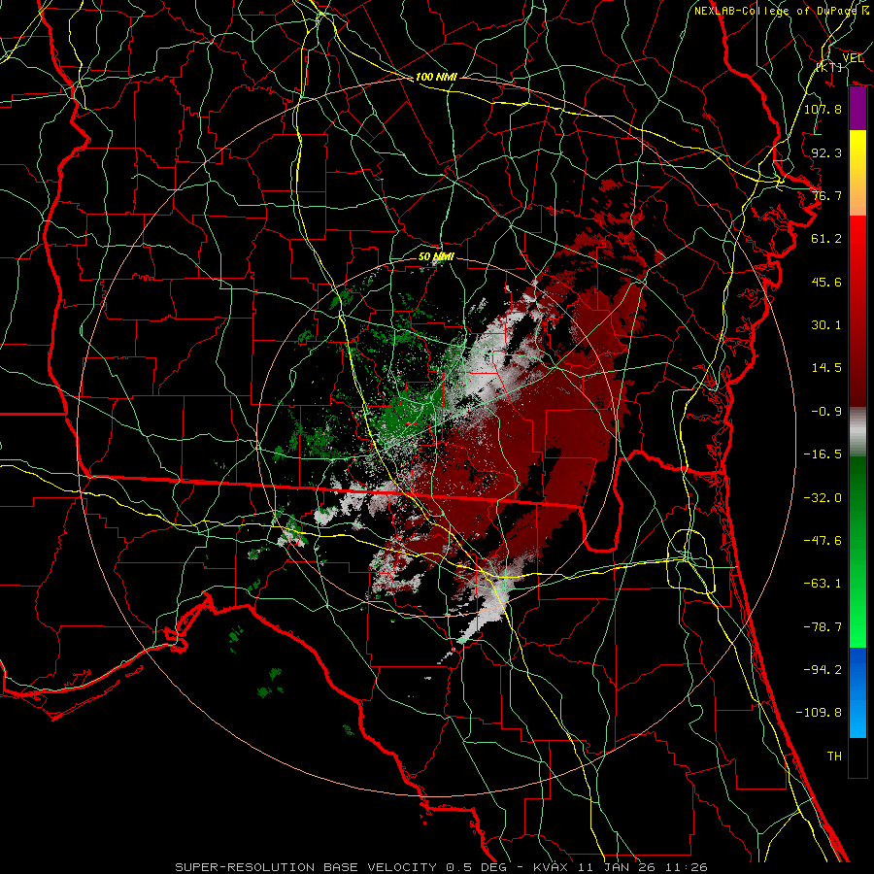This screenshot has height=874, width=874.
Task: Click the 50 NMI range ring label
Action: (x=436, y=257)
